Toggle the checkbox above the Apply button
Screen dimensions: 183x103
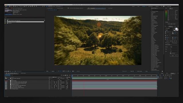point(170,53)
